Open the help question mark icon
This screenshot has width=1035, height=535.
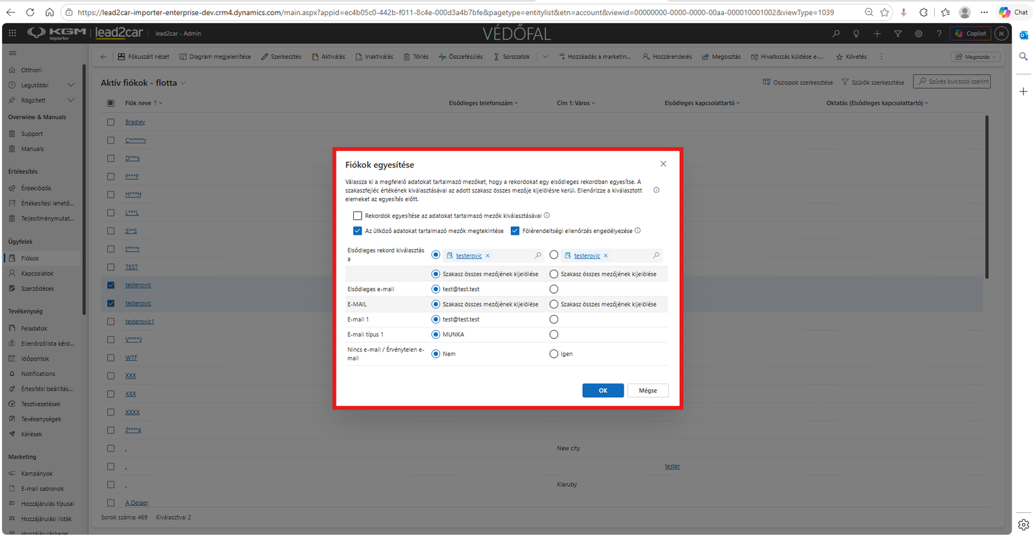point(939,34)
